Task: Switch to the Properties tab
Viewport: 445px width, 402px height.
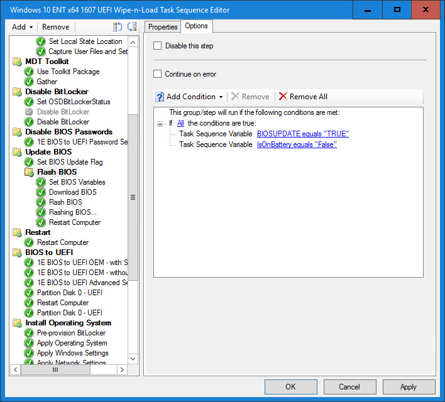Action: coord(163,27)
